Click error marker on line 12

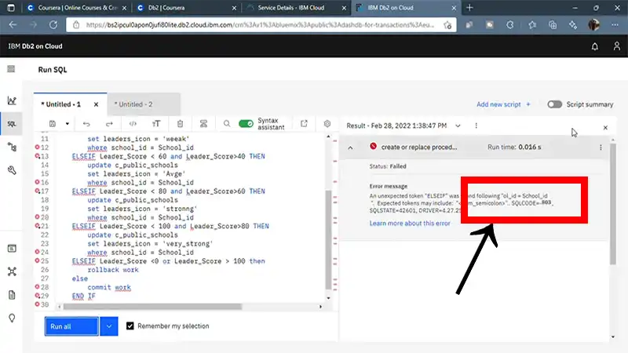pyautogui.click(x=37, y=147)
